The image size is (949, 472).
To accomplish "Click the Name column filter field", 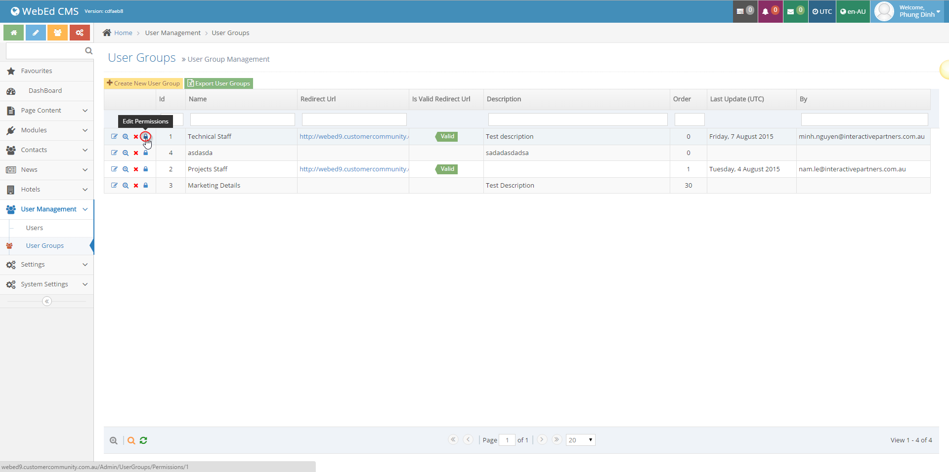I will point(242,119).
